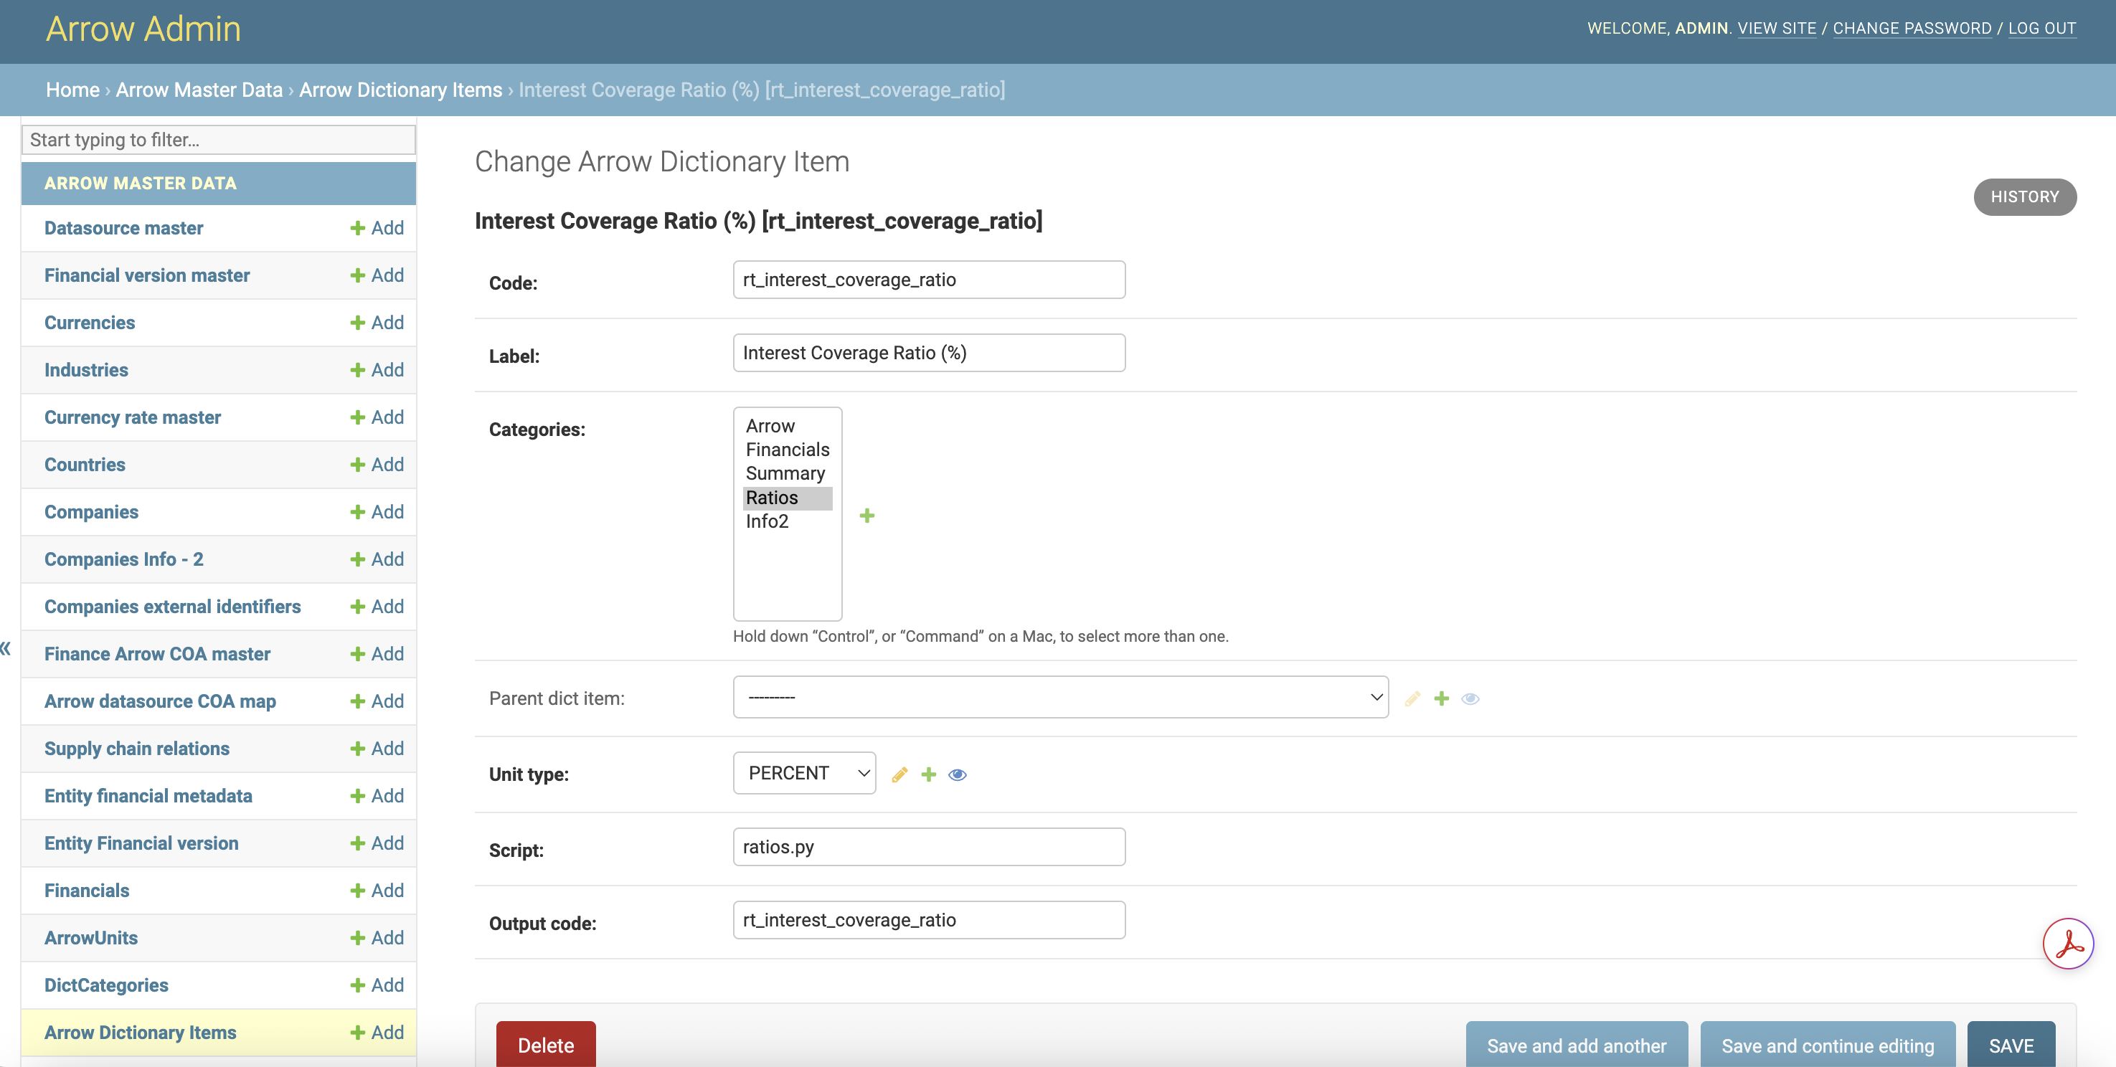Add a new Country entry
The height and width of the screenshot is (1067, 2116).
[x=377, y=465]
